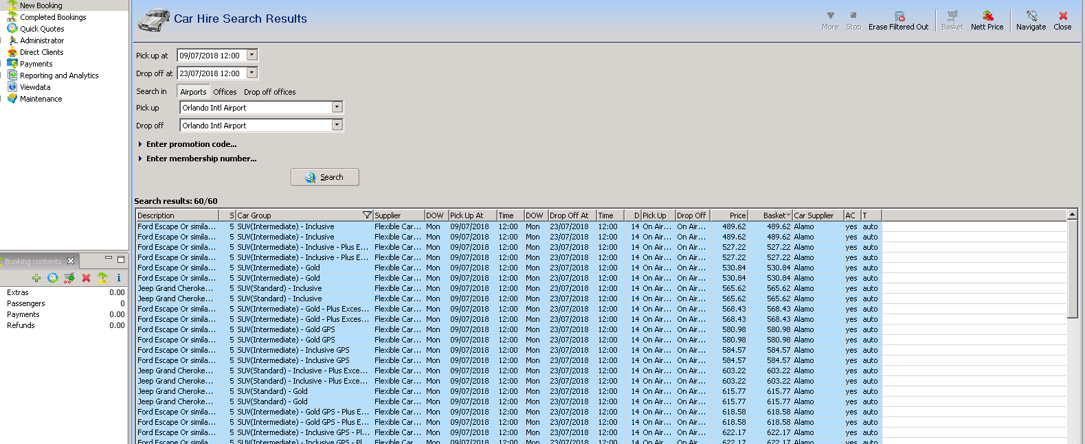1085x444 pixels.
Task: Sort by the Drop Off At column header
Action: (x=572, y=215)
